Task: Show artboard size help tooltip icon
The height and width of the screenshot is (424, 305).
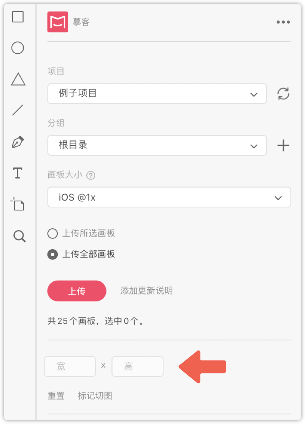Action: (91, 175)
